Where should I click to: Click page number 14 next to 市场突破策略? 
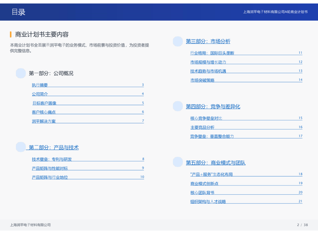click(x=300, y=80)
